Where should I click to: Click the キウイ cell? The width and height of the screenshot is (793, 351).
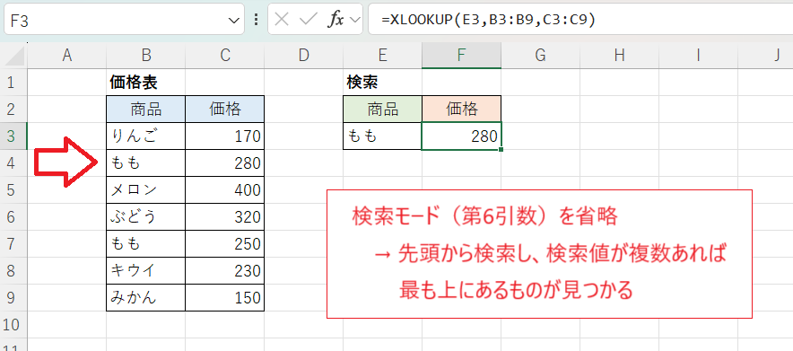(146, 270)
